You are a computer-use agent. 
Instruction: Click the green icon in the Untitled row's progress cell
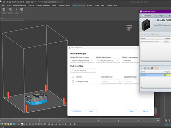165,75
